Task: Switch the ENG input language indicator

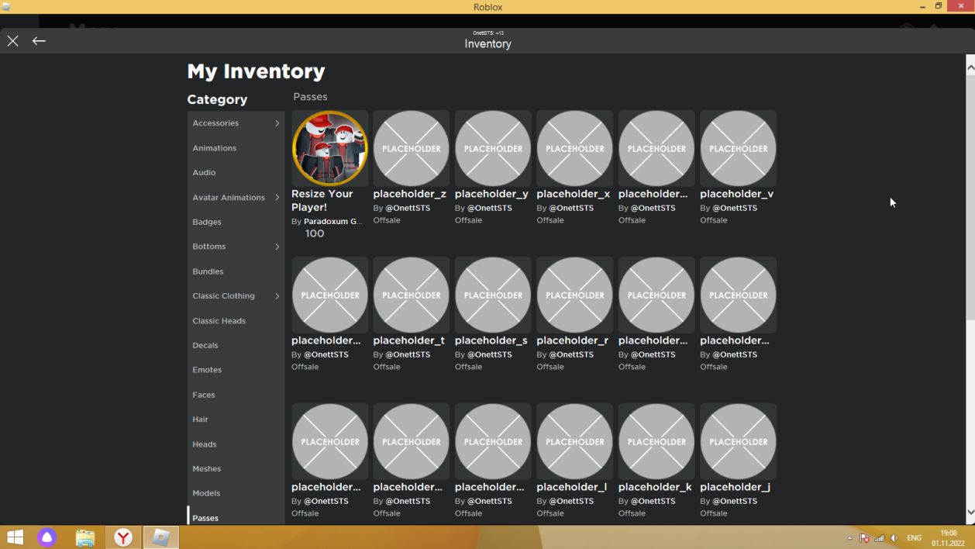Action: 915,538
